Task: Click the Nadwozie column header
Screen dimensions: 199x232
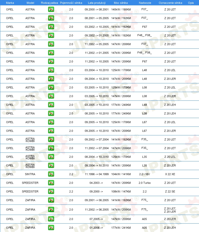Action: (x=145, y=3)
